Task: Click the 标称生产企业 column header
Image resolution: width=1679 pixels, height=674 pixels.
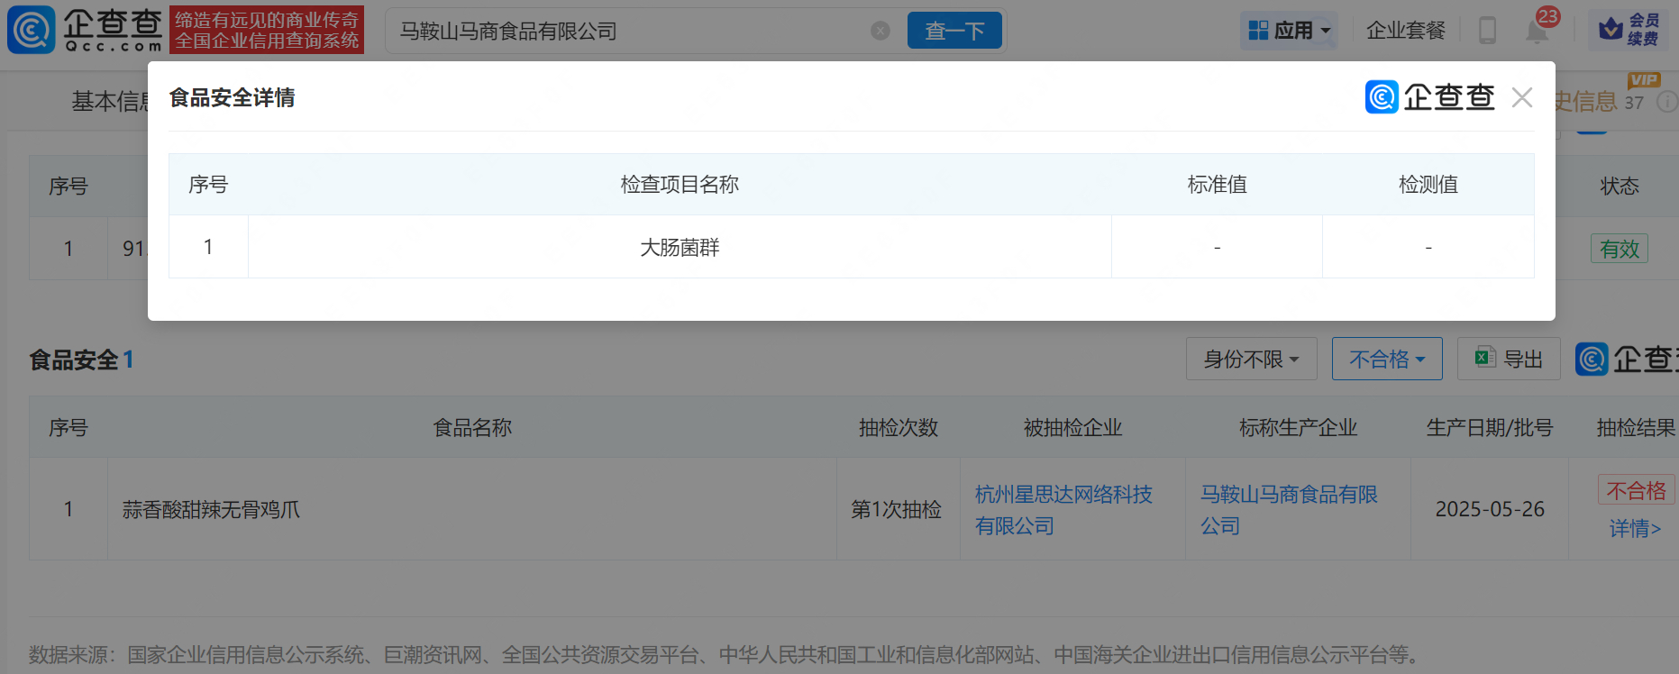Action: [x=1298, y=428]
